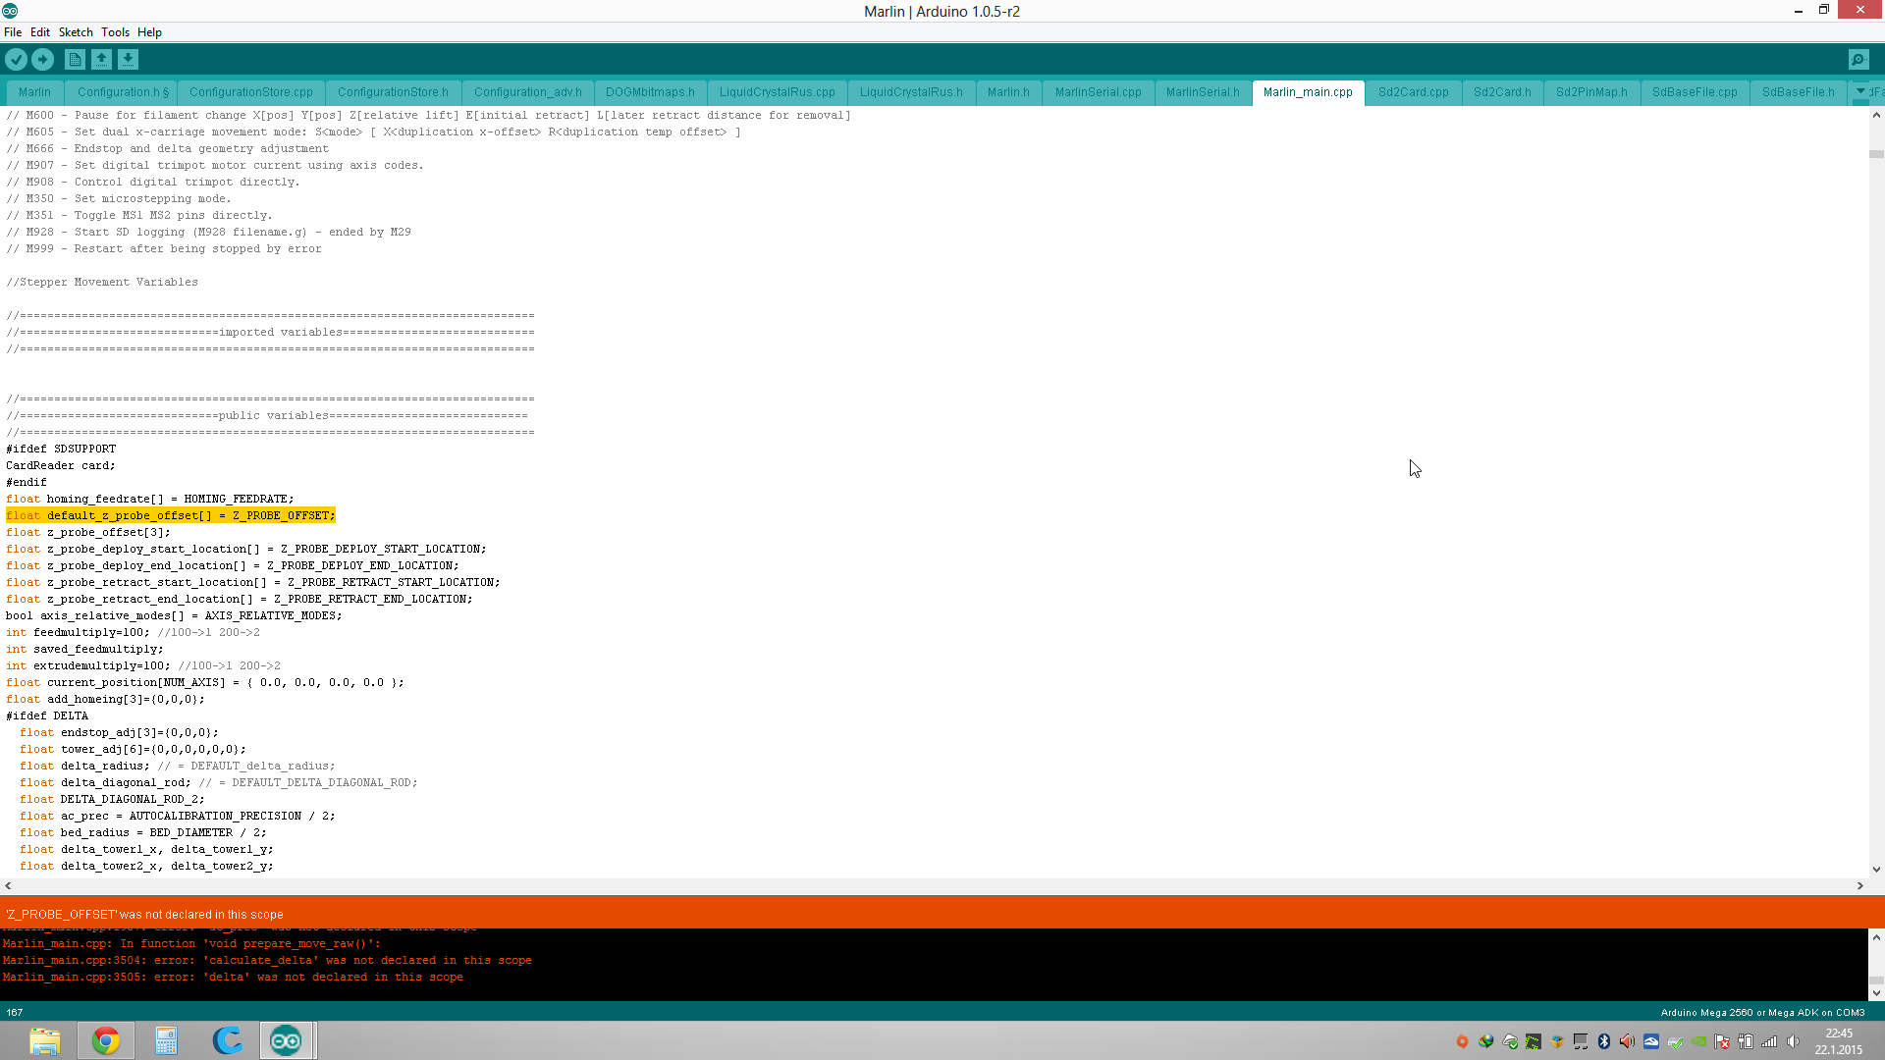Click the Bluetooth tray icon
This screenshot has width=1885, height=1060.
[x=1604, y=1041]
